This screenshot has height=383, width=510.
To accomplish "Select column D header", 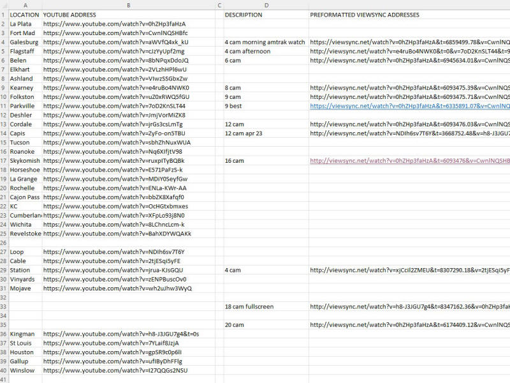I will point(266,5).
